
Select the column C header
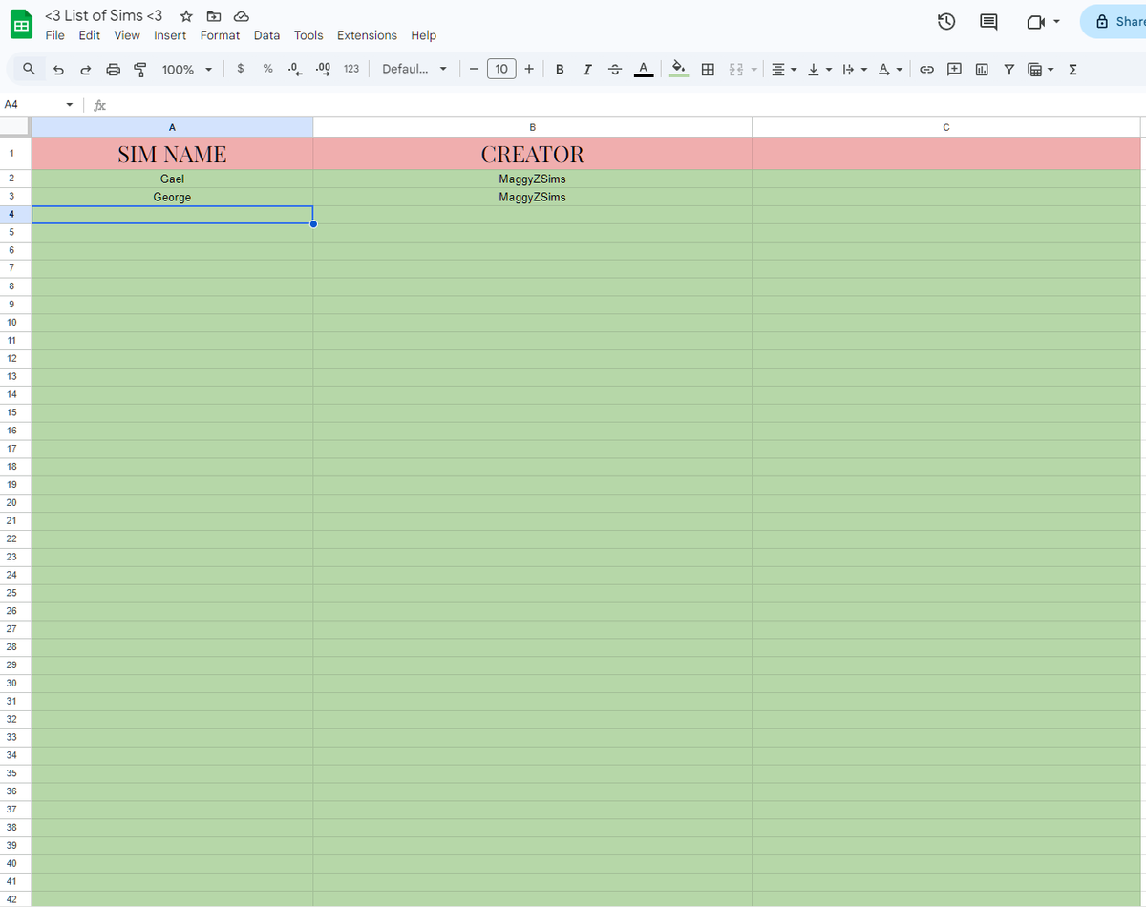[x=946, y=127]
